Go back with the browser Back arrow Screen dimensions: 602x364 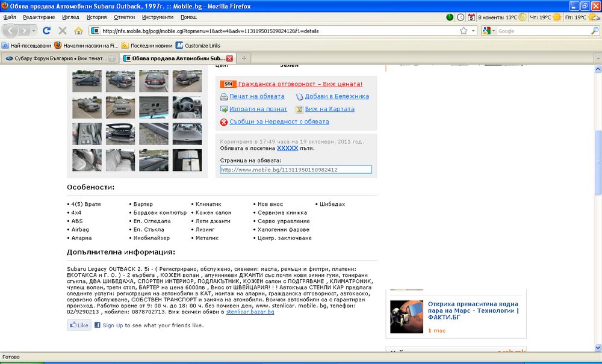[x=10, y=31]
